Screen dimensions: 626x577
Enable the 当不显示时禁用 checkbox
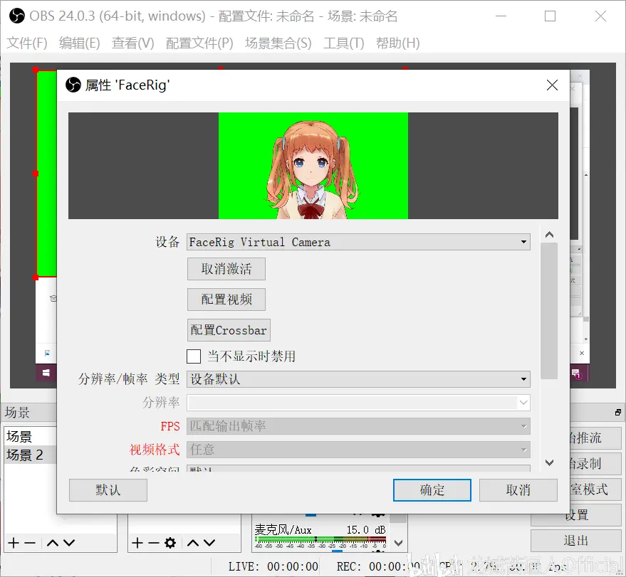pos(194,356)
